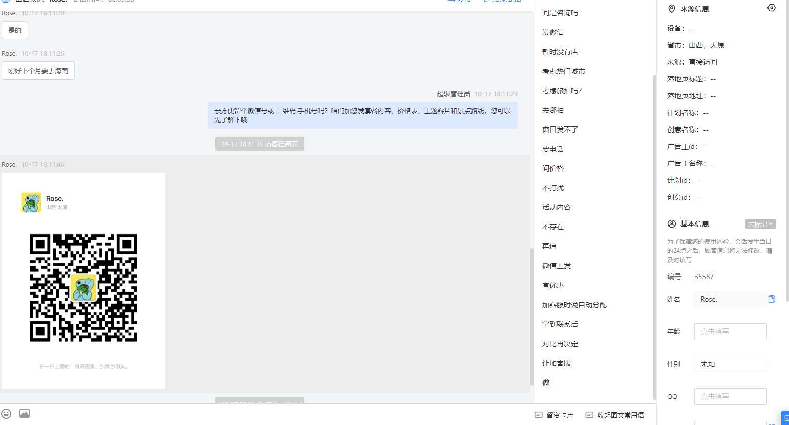
Task: Choose quick phrase 不打扰
Action: tap(553, 188)
